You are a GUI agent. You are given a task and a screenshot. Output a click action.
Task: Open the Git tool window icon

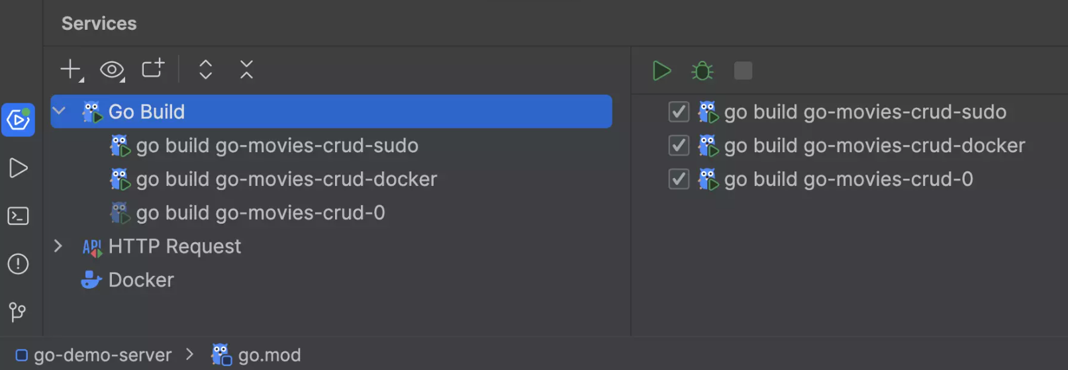coord(18,312)
